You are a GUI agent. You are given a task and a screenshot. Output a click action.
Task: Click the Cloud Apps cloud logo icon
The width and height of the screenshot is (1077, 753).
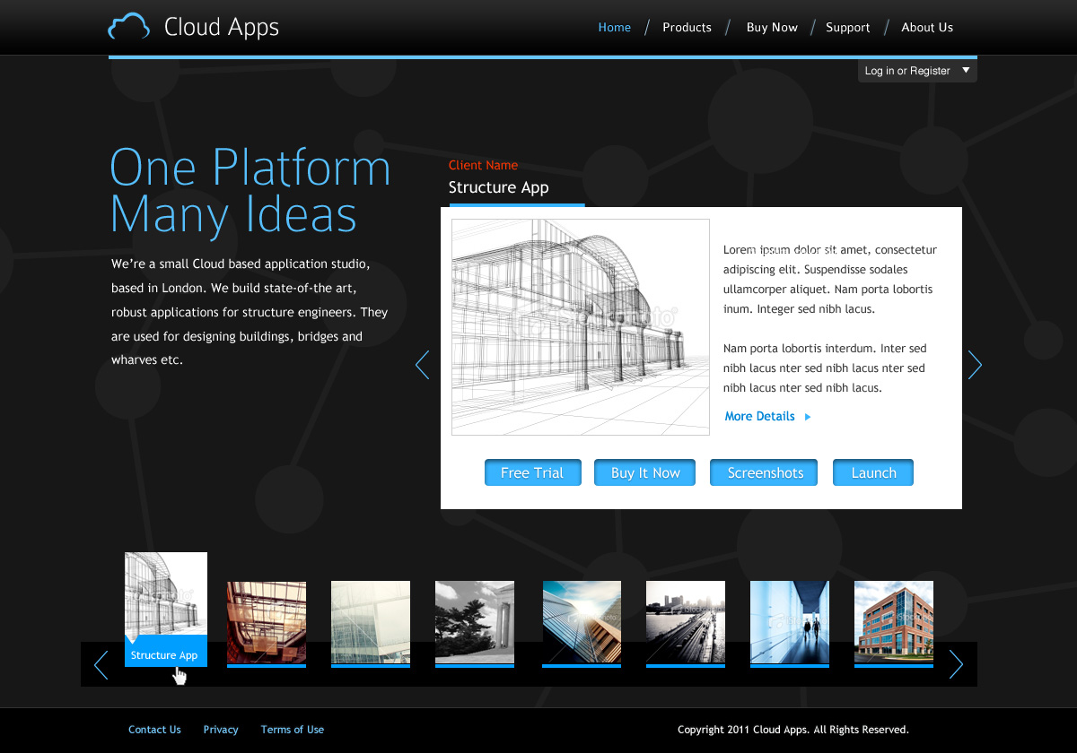[x=128, y=27]
